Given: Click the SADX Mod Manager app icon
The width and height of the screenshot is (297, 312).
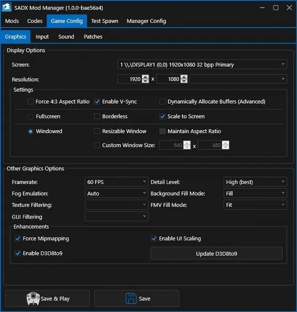Looking at the screenshot, I should click(6, 7).
